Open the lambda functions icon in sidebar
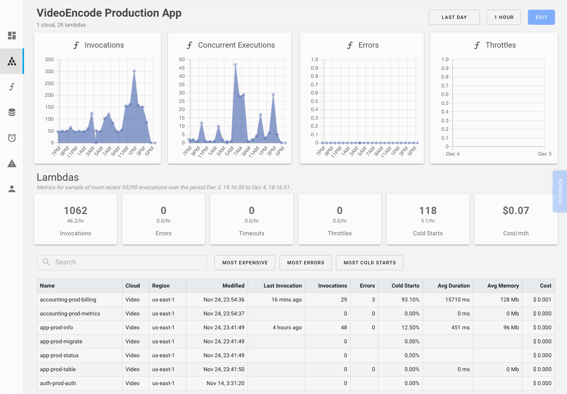 (x=12, y=87)
